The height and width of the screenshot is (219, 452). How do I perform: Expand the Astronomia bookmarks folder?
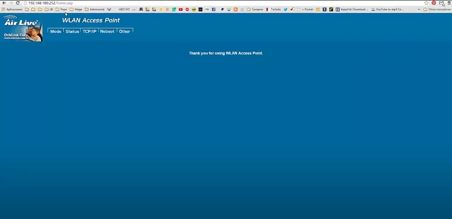(95, 9)
